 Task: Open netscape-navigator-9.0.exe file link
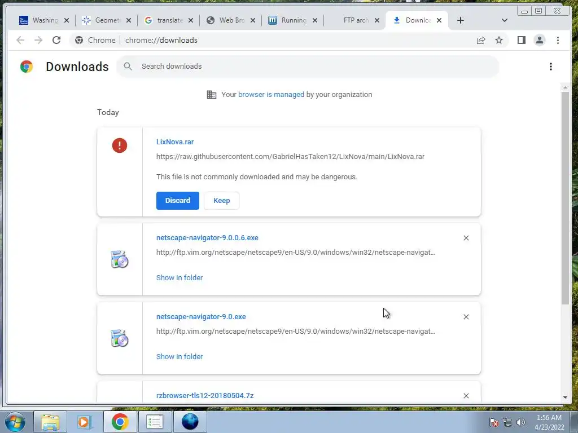click(201, 317)
